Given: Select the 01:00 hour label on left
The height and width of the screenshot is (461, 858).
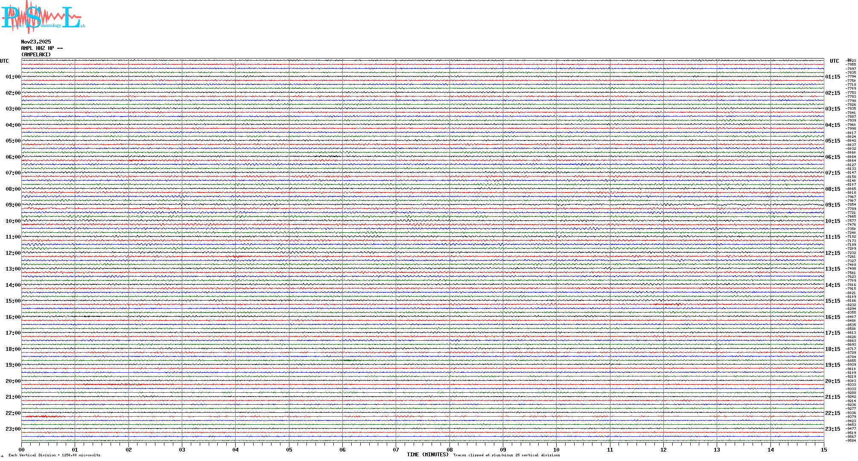Looking at the screenshot, I should click(x=13, y=77).
